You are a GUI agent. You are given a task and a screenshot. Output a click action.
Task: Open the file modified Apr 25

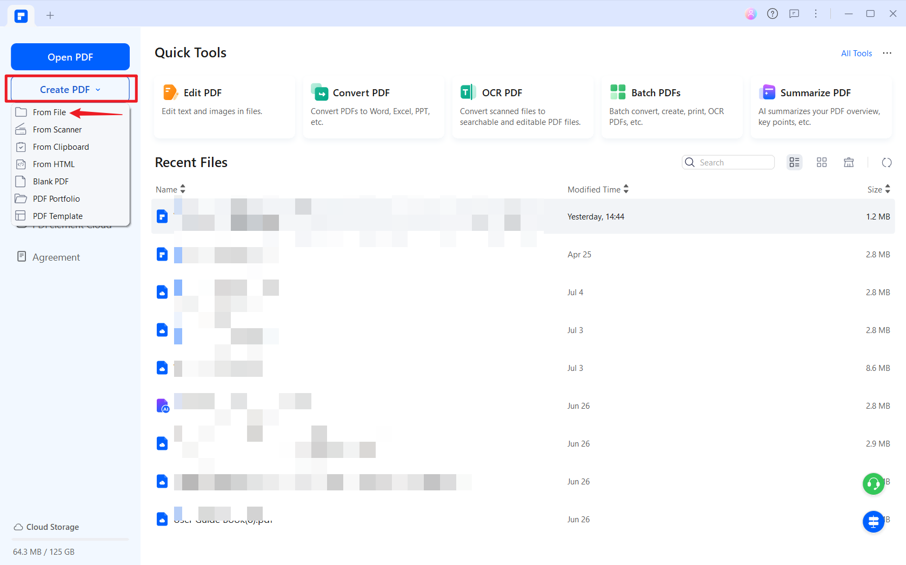click(x=523, y=254)
